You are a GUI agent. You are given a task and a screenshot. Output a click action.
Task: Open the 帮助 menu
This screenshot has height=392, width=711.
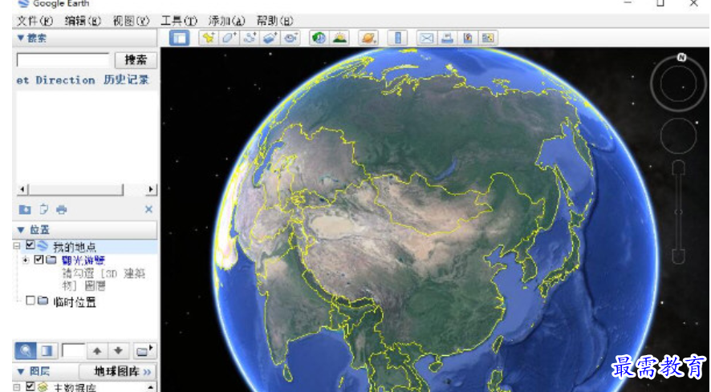[274, 21]
